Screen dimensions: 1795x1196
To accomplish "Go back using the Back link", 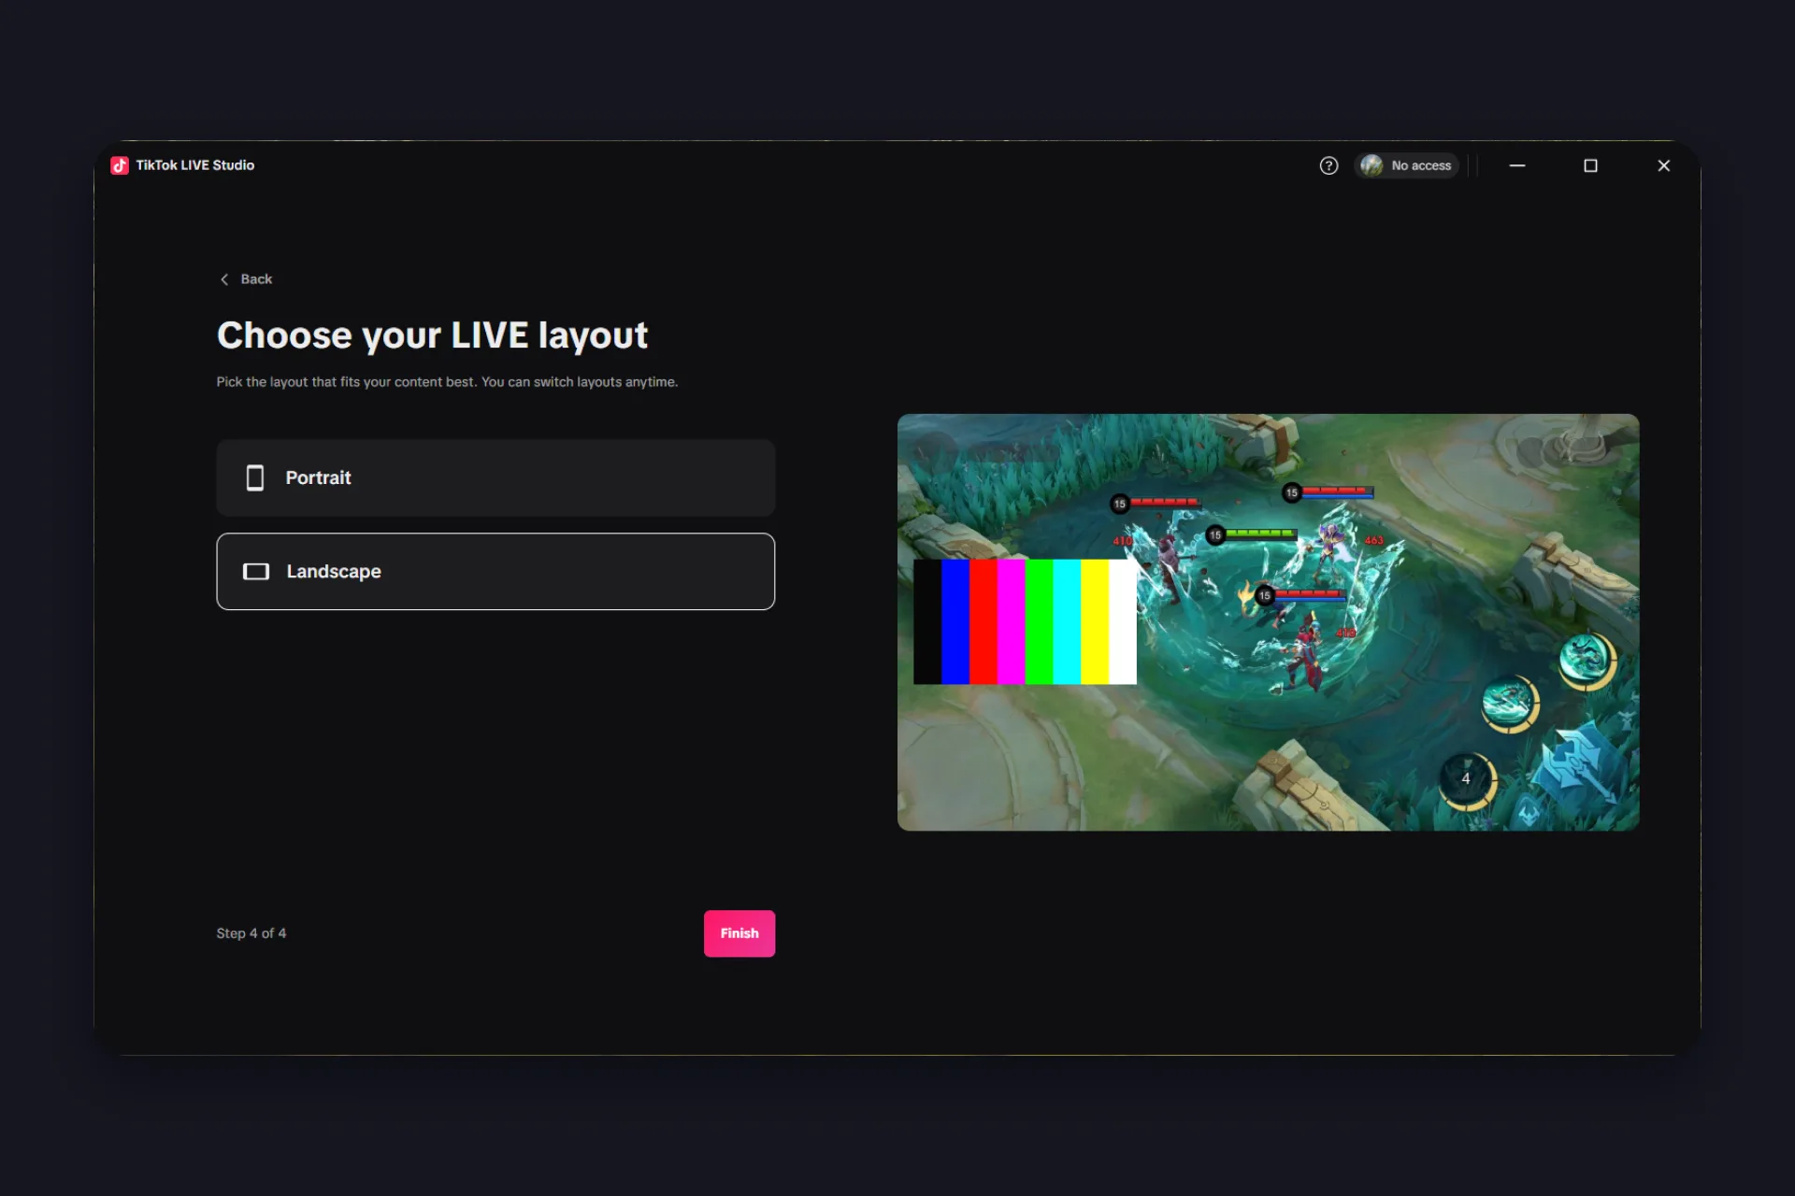I will click(246, 279).
